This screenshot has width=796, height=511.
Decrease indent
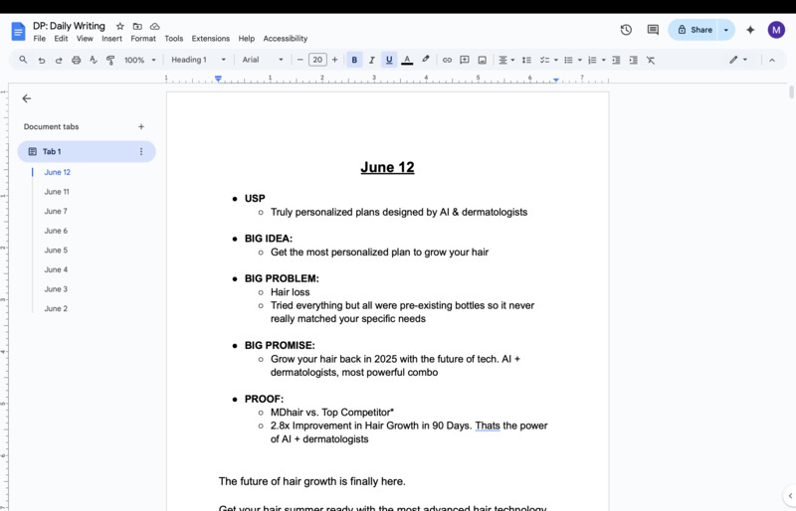[x=616, y=60]
